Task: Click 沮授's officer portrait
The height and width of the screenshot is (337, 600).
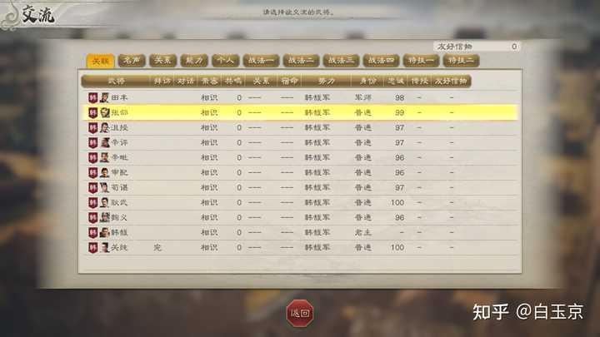Action: (x=104, y=127)
